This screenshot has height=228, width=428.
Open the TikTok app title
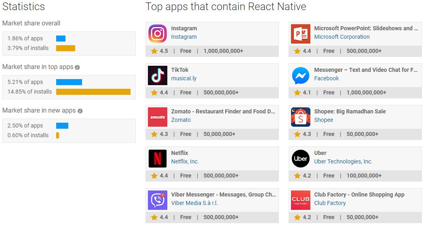coord(179,70)
